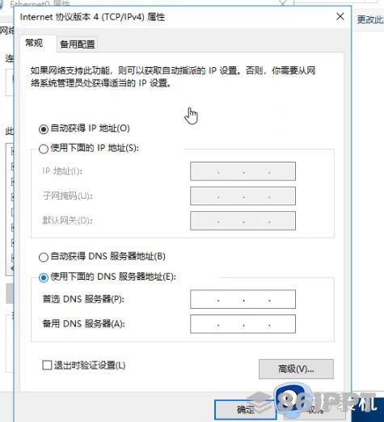Confirm with the 确定 button
Image resolution: width=384 pixels, height=422 pixels.
[x=246, y=410]
